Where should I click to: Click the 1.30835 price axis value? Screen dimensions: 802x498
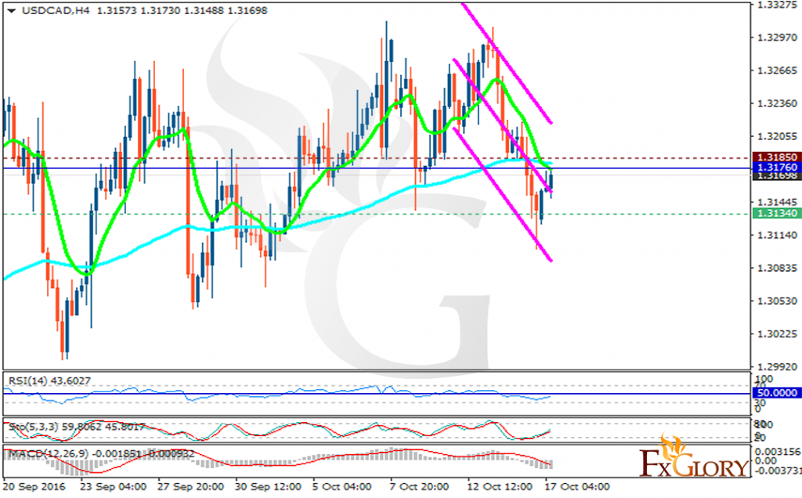click(777, 268)
